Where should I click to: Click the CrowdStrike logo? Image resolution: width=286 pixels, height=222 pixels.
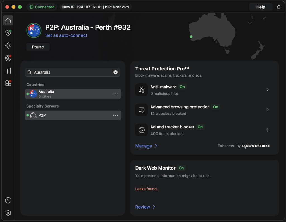[256, 146]
